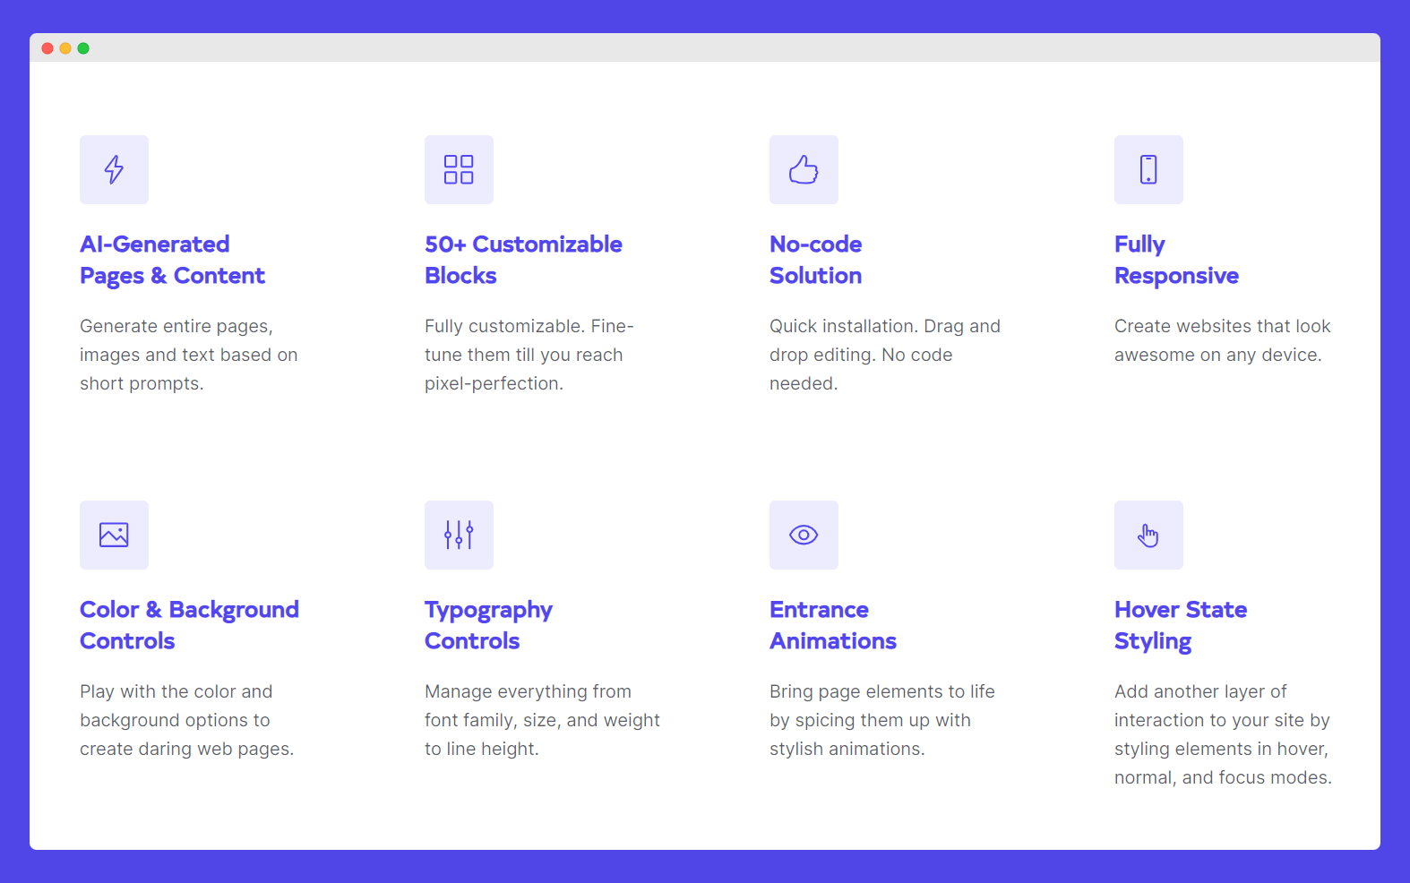Viewport: 1410px width, 883px height.
Task: Click the yellow minimize circle in the window bar
Action: point(64,48)
